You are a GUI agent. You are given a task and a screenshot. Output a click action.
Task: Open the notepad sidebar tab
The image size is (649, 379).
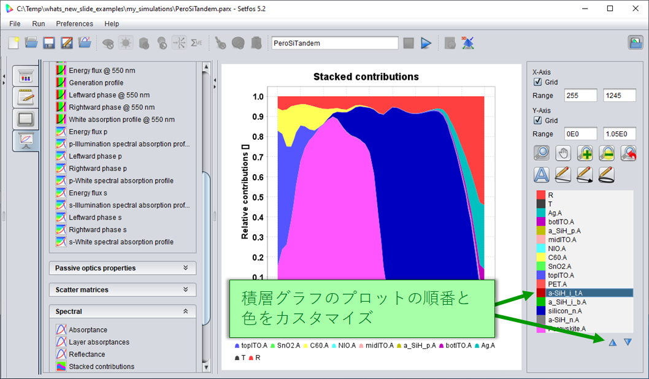coord(26,98)
